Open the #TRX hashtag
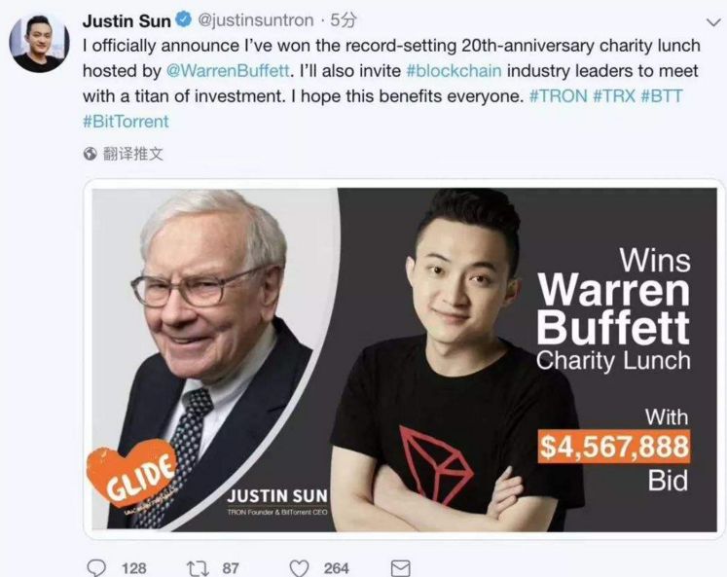 (614, 96)
